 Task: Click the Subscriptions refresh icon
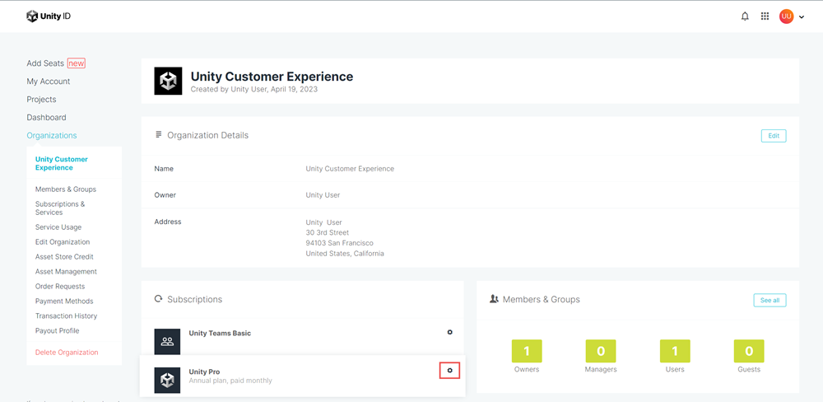[158, 299]
